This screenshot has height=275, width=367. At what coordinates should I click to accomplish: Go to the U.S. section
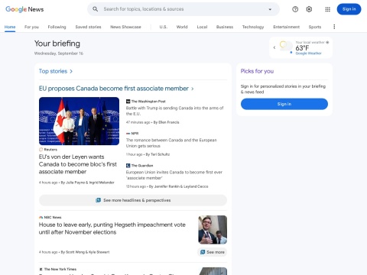(164, 27)
